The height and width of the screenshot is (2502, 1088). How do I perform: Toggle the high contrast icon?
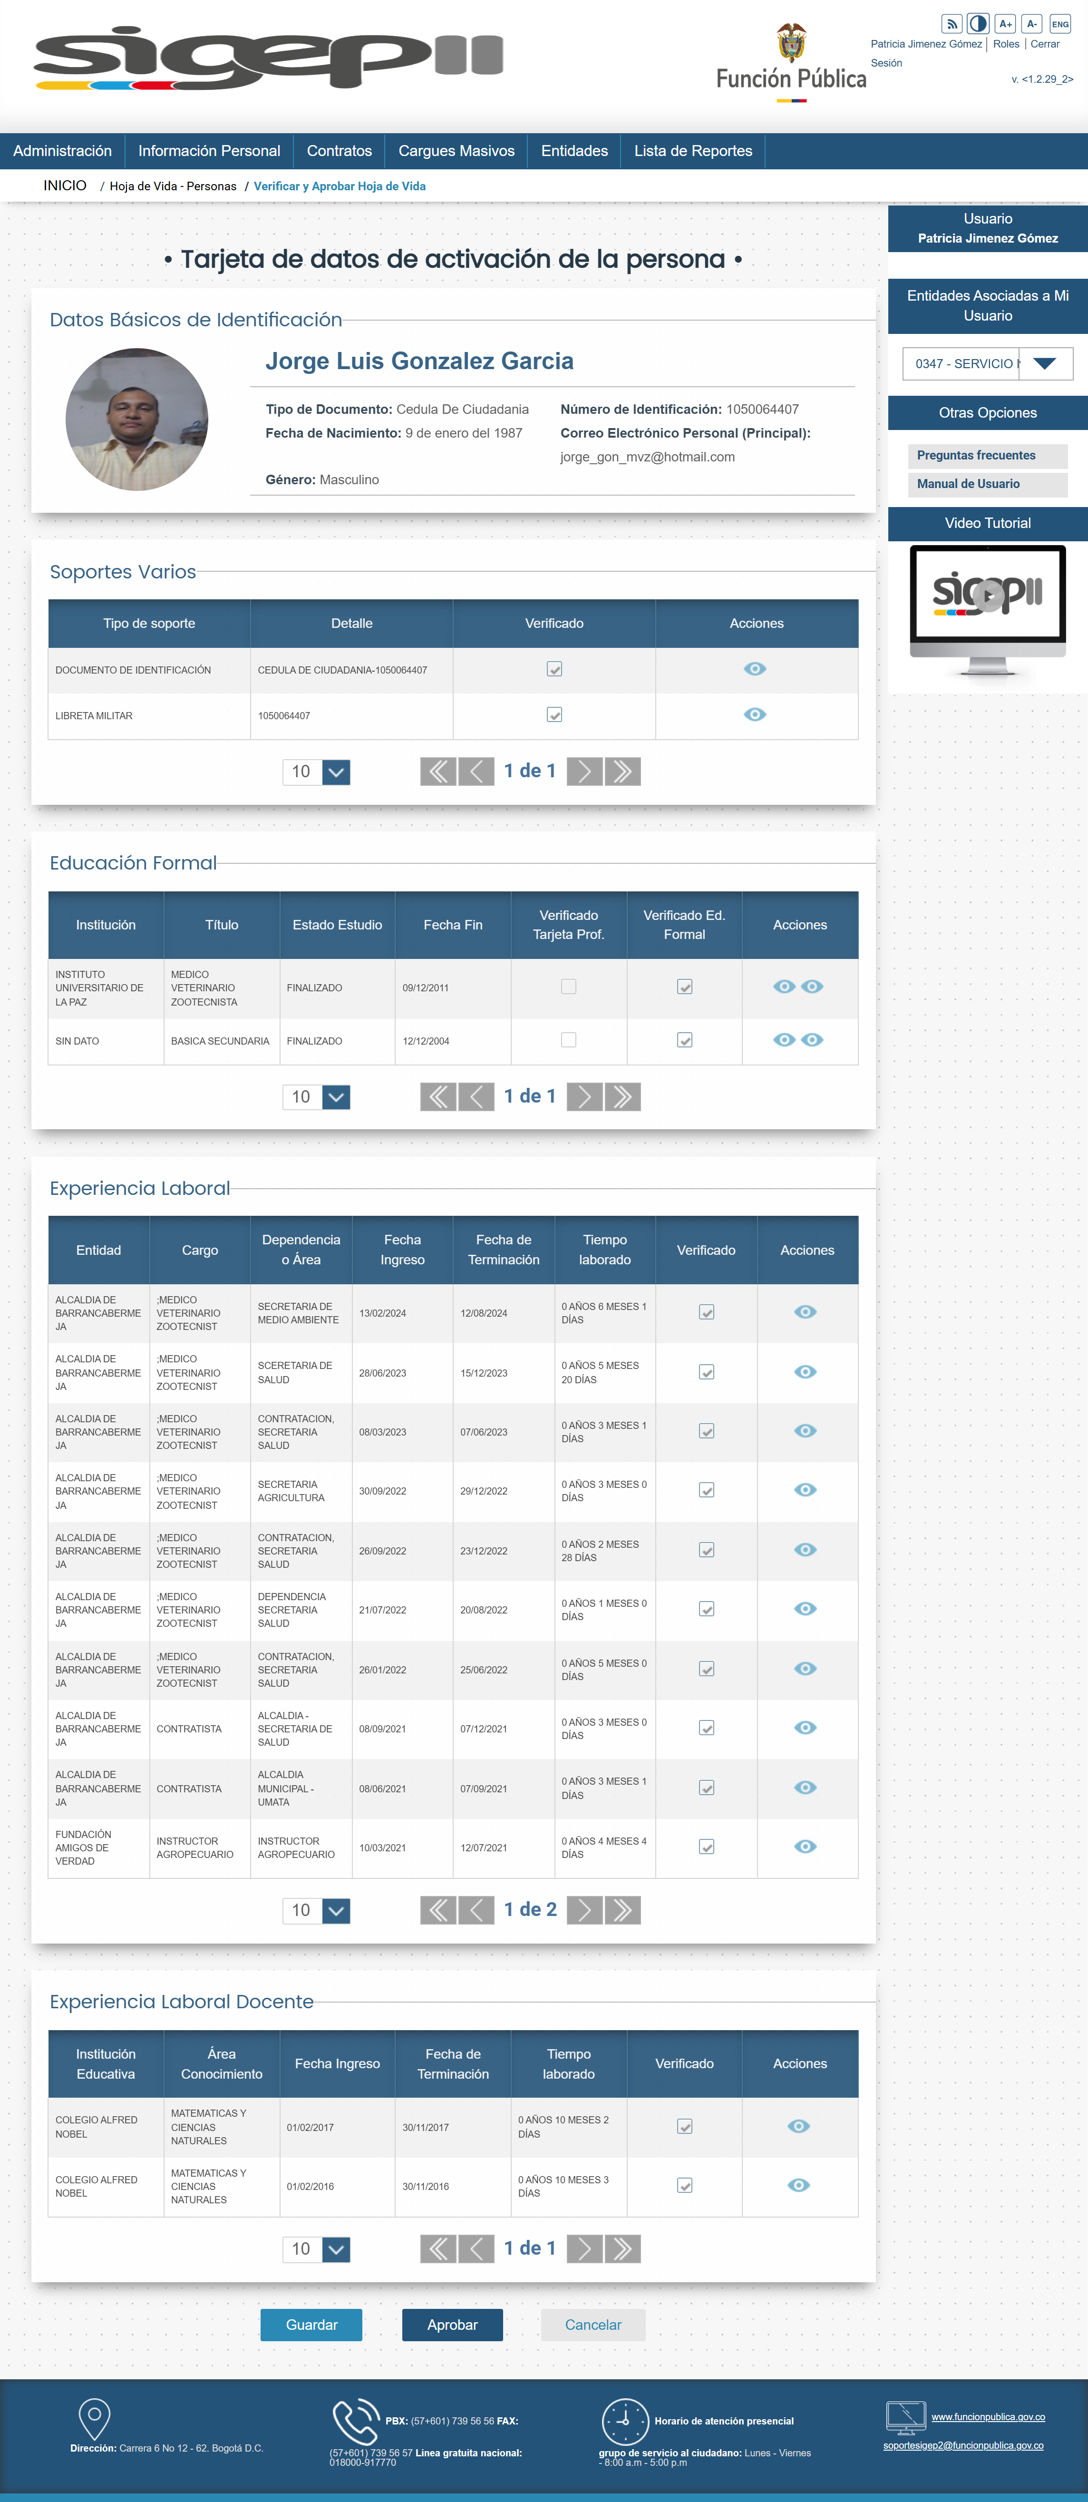[x=978, y=23]
